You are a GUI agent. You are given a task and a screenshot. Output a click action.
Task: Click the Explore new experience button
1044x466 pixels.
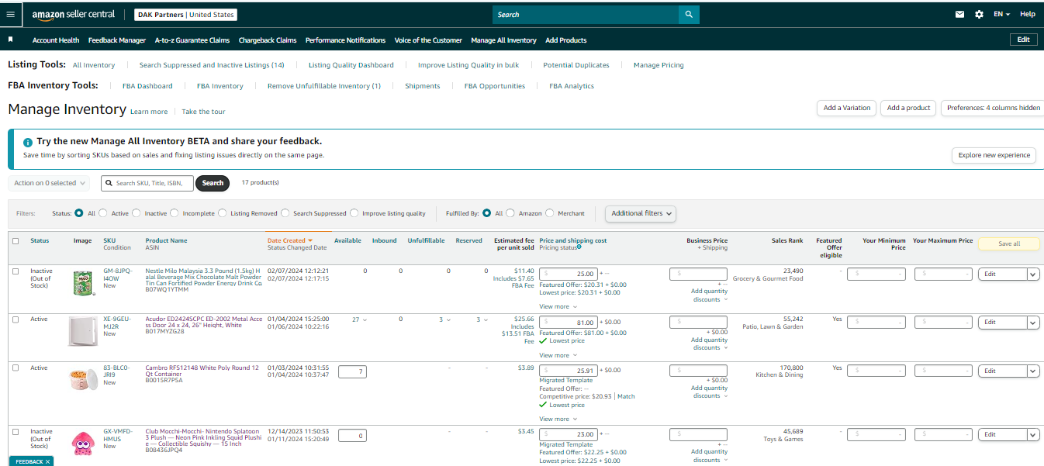(994, 155)
